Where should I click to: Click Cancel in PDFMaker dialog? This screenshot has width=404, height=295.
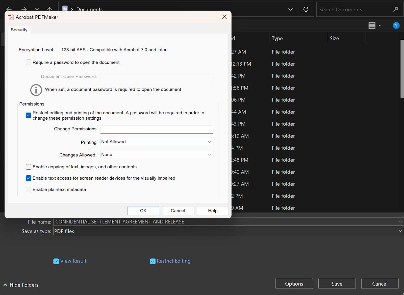point(178,211)
